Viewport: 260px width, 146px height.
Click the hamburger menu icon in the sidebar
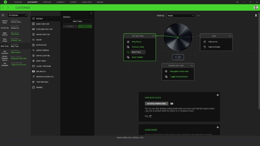coord(3,15)
